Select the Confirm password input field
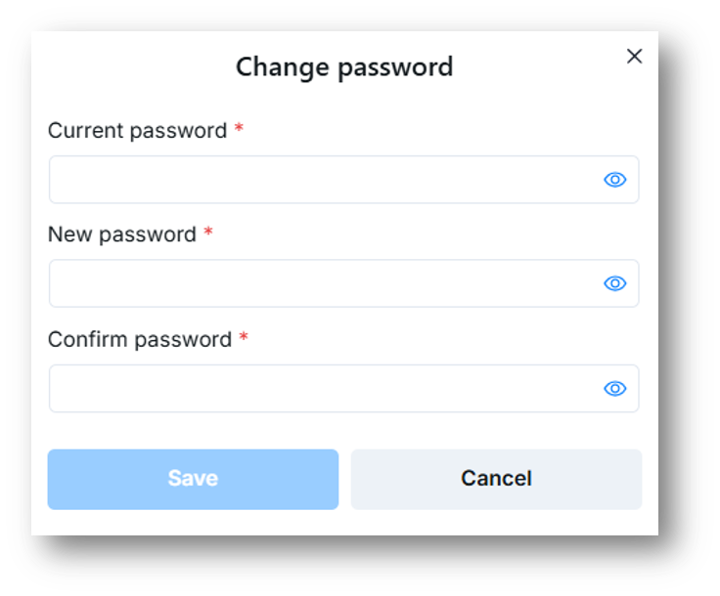Image resolution: width=720 pixels, height=596 pixels. (323, 389)
